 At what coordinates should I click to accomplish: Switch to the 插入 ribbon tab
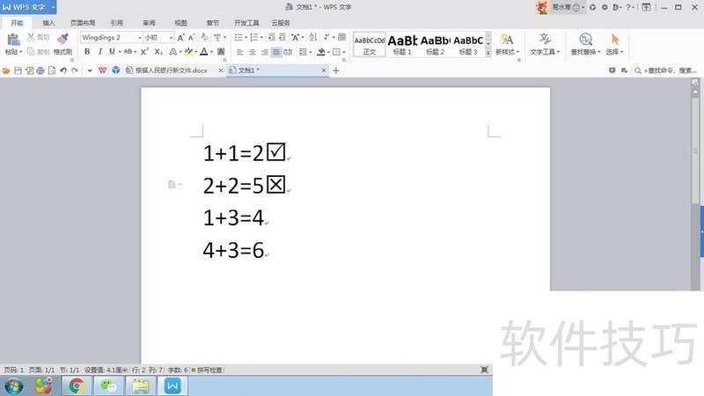pos(48,23)
